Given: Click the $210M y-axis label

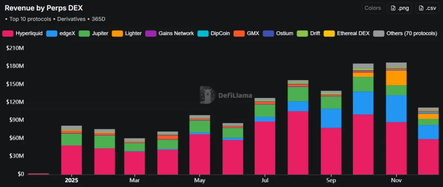Looking at the screenshot, I should (x=15, y=48).
